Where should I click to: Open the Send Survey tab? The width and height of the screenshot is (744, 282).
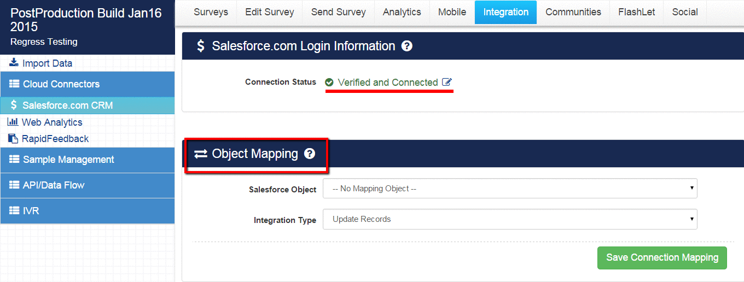pos(338,12)
